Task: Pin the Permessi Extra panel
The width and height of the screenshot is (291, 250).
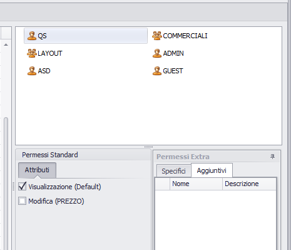Action: (x=272, y=157)
